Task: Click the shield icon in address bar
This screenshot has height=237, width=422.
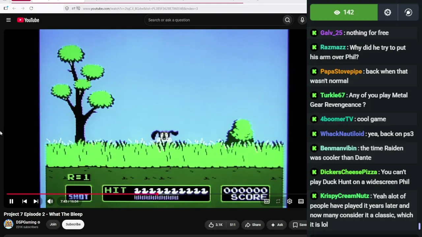Action: 67,8
